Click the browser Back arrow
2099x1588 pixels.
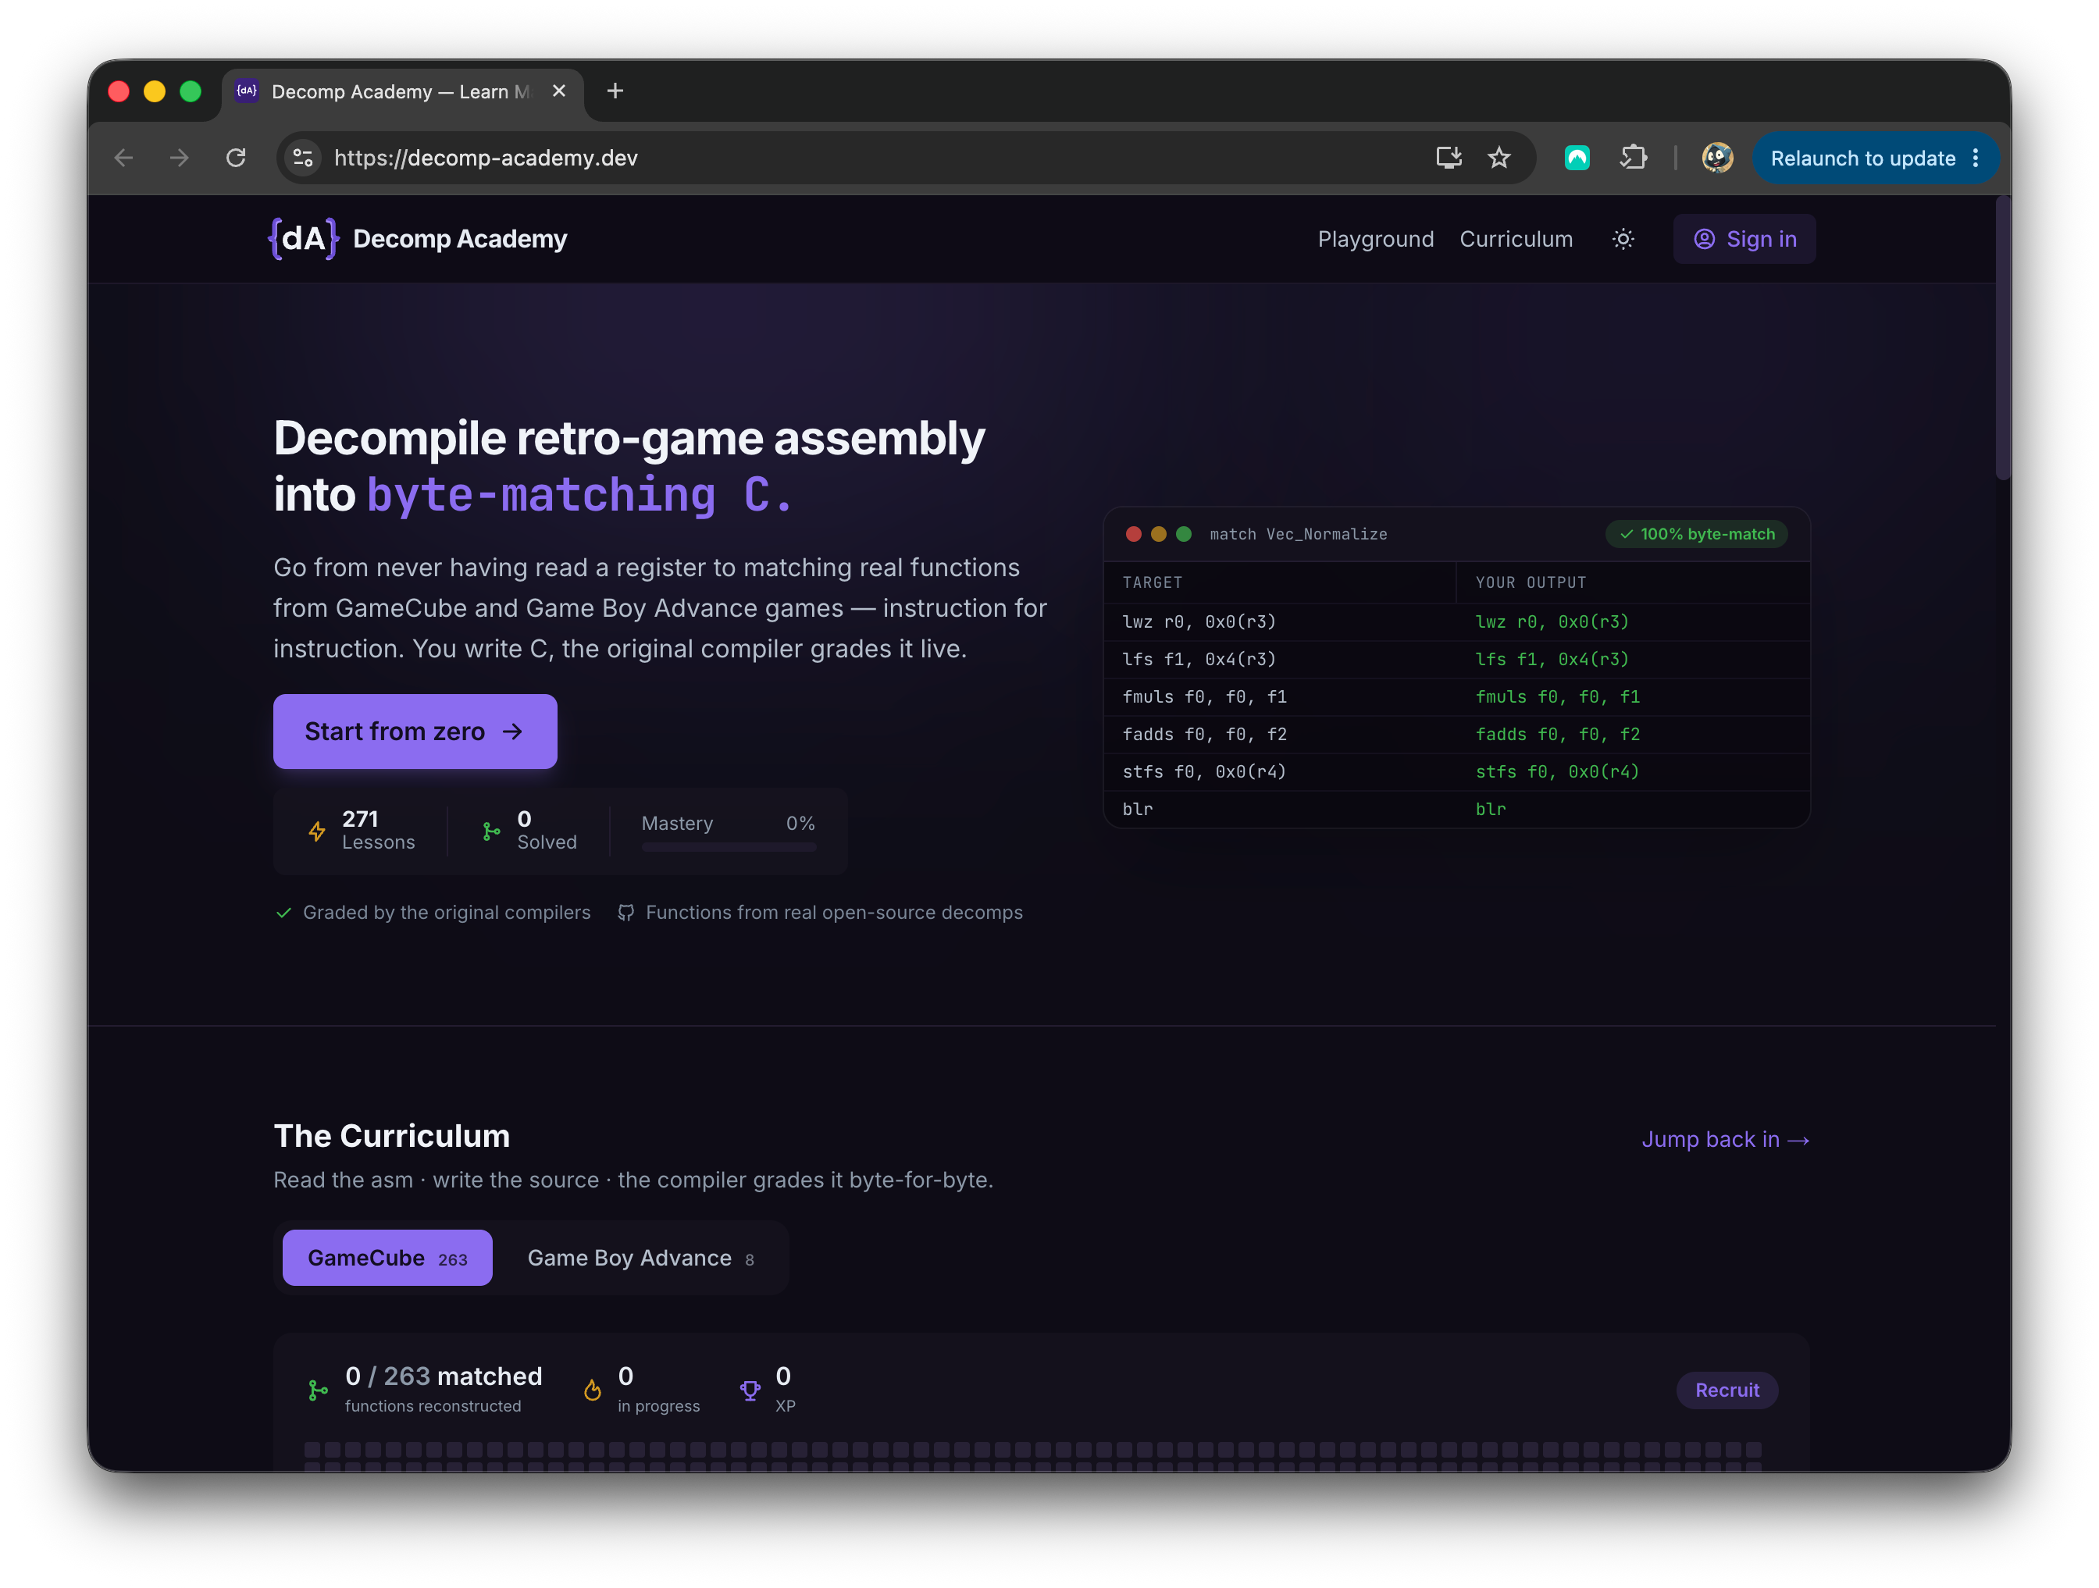coord(123,158)
